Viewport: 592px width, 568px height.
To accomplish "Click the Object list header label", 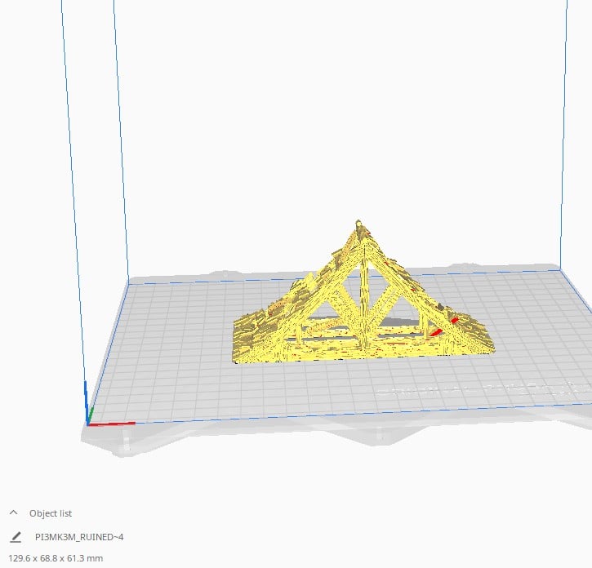I will [51, 513].
